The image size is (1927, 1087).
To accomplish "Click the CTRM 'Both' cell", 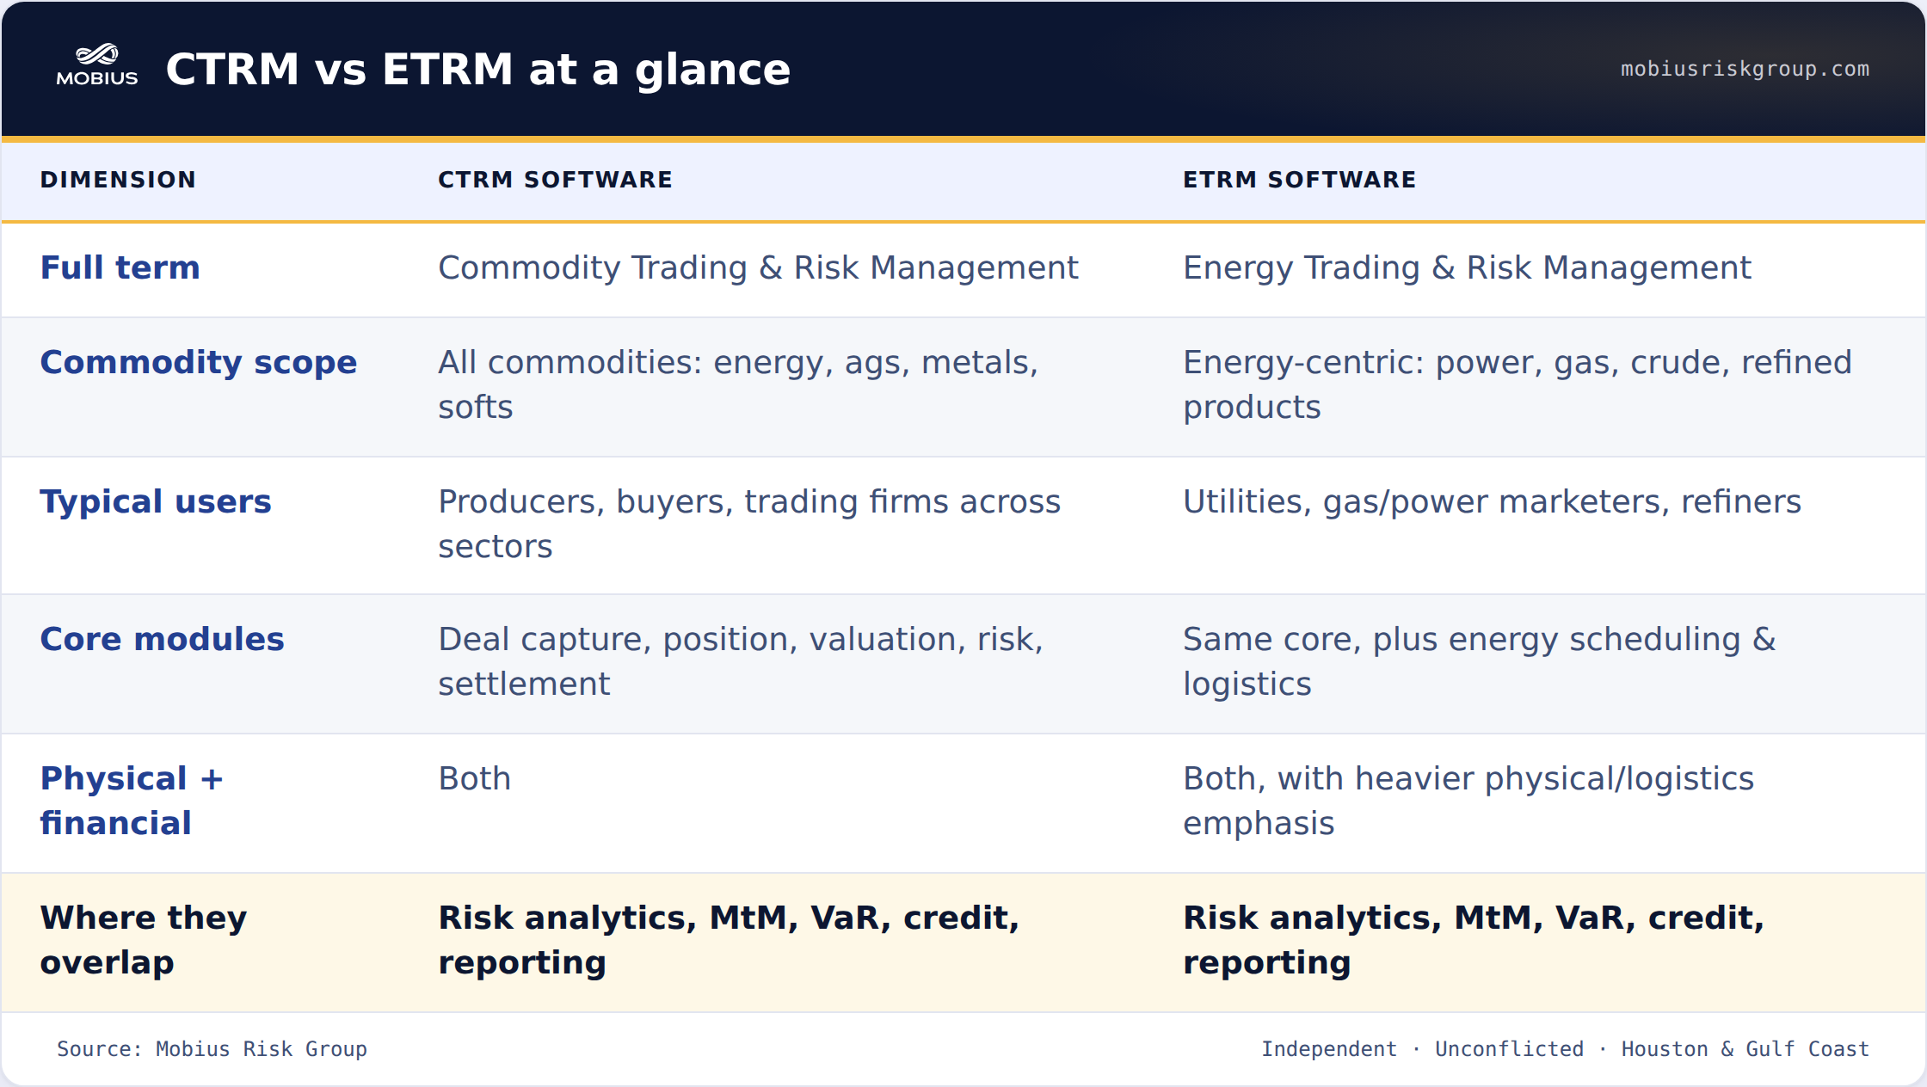I will pyautogui.click(x=475, y=778).
